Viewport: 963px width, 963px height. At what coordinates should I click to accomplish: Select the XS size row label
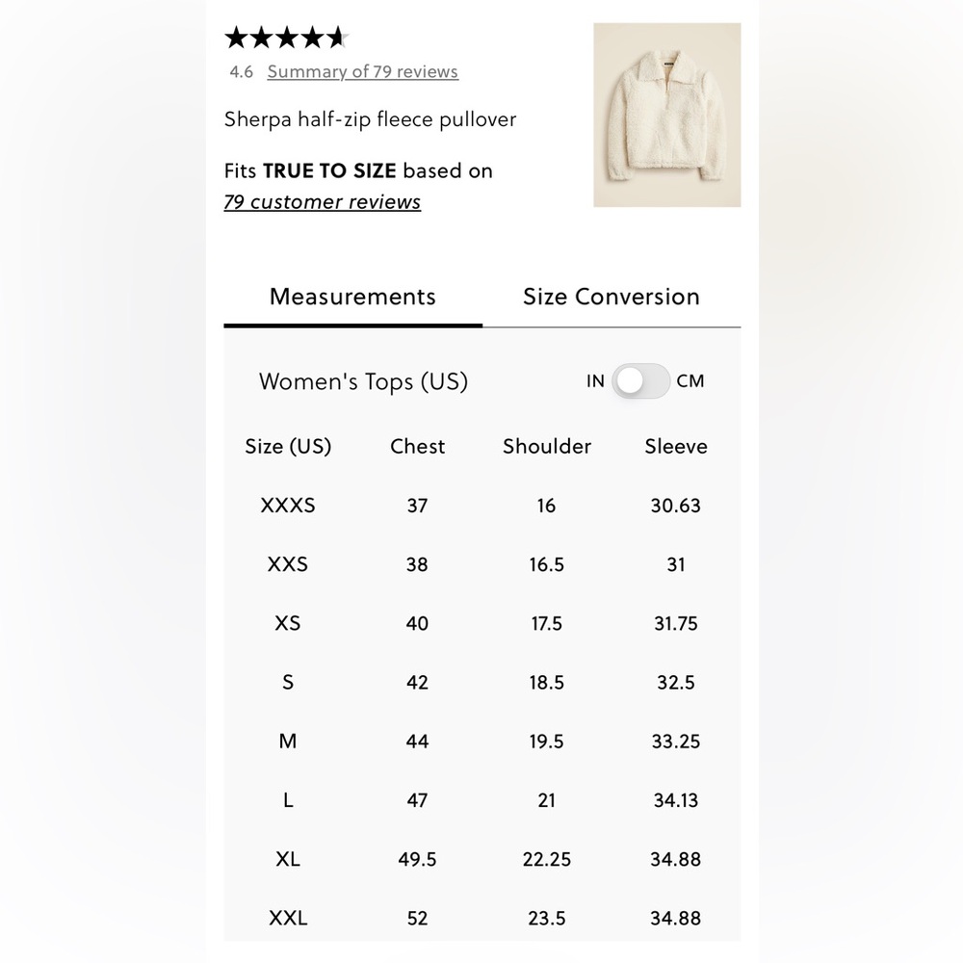pos(288,623)
